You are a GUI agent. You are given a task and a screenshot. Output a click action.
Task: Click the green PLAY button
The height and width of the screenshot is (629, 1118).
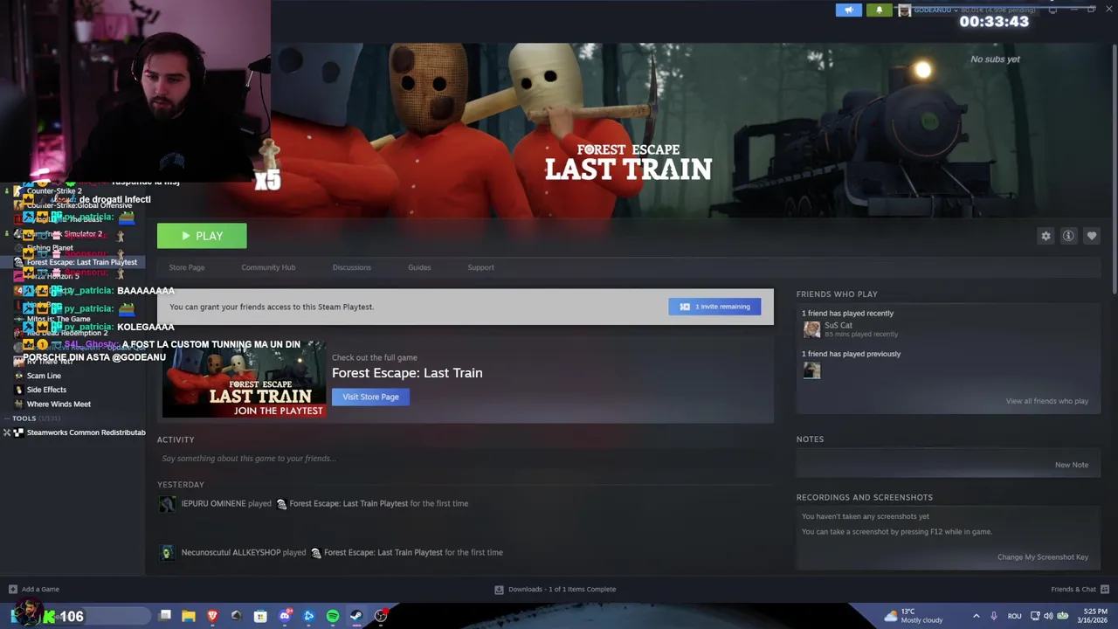(x=202, y=236)
